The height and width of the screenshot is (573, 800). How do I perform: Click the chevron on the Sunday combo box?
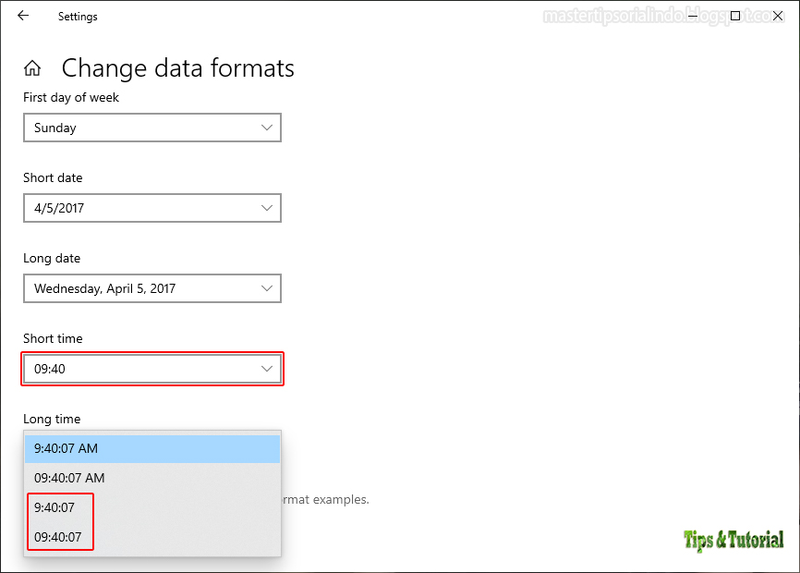pyautogui.click(x=267, y=128)
